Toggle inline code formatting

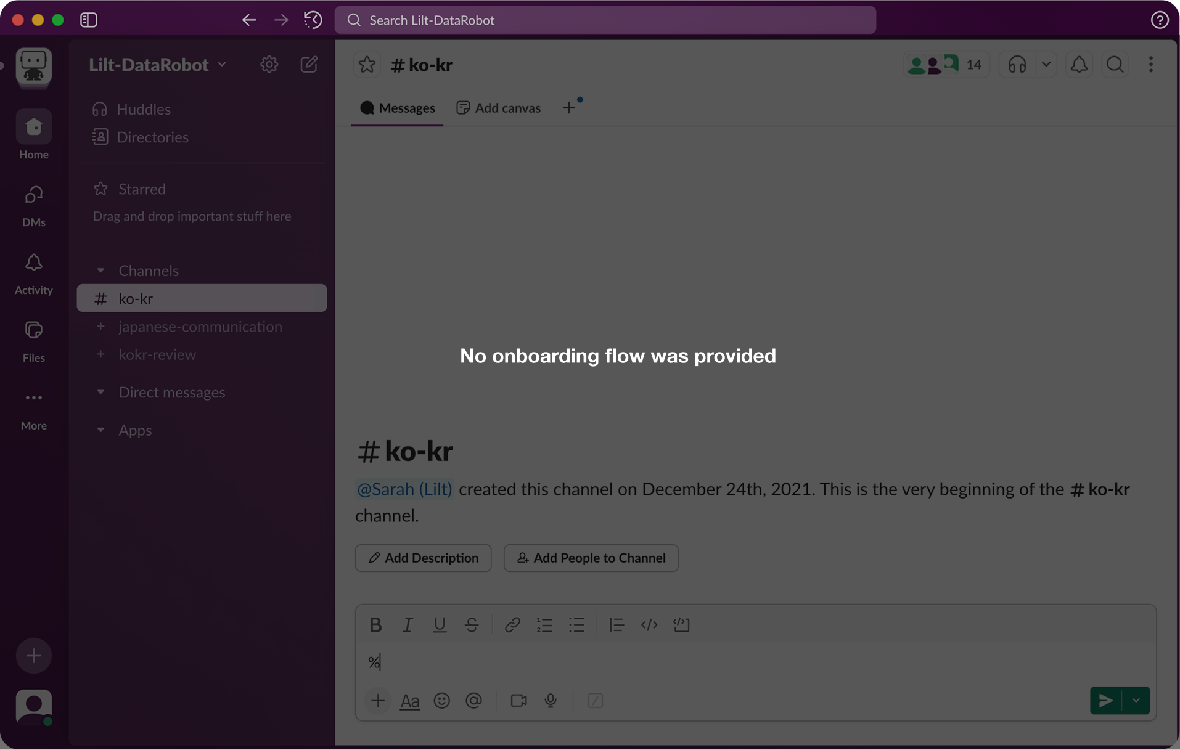tap(649, 625)
